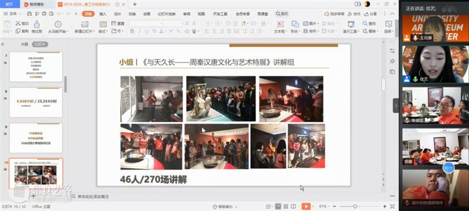Click the font color A swatch

tap(161, 31)
